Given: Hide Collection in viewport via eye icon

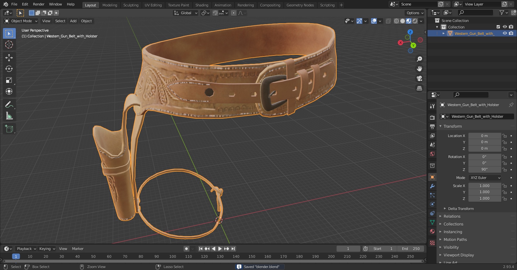Looking at the screenshot, I should (x=505, y=27).
